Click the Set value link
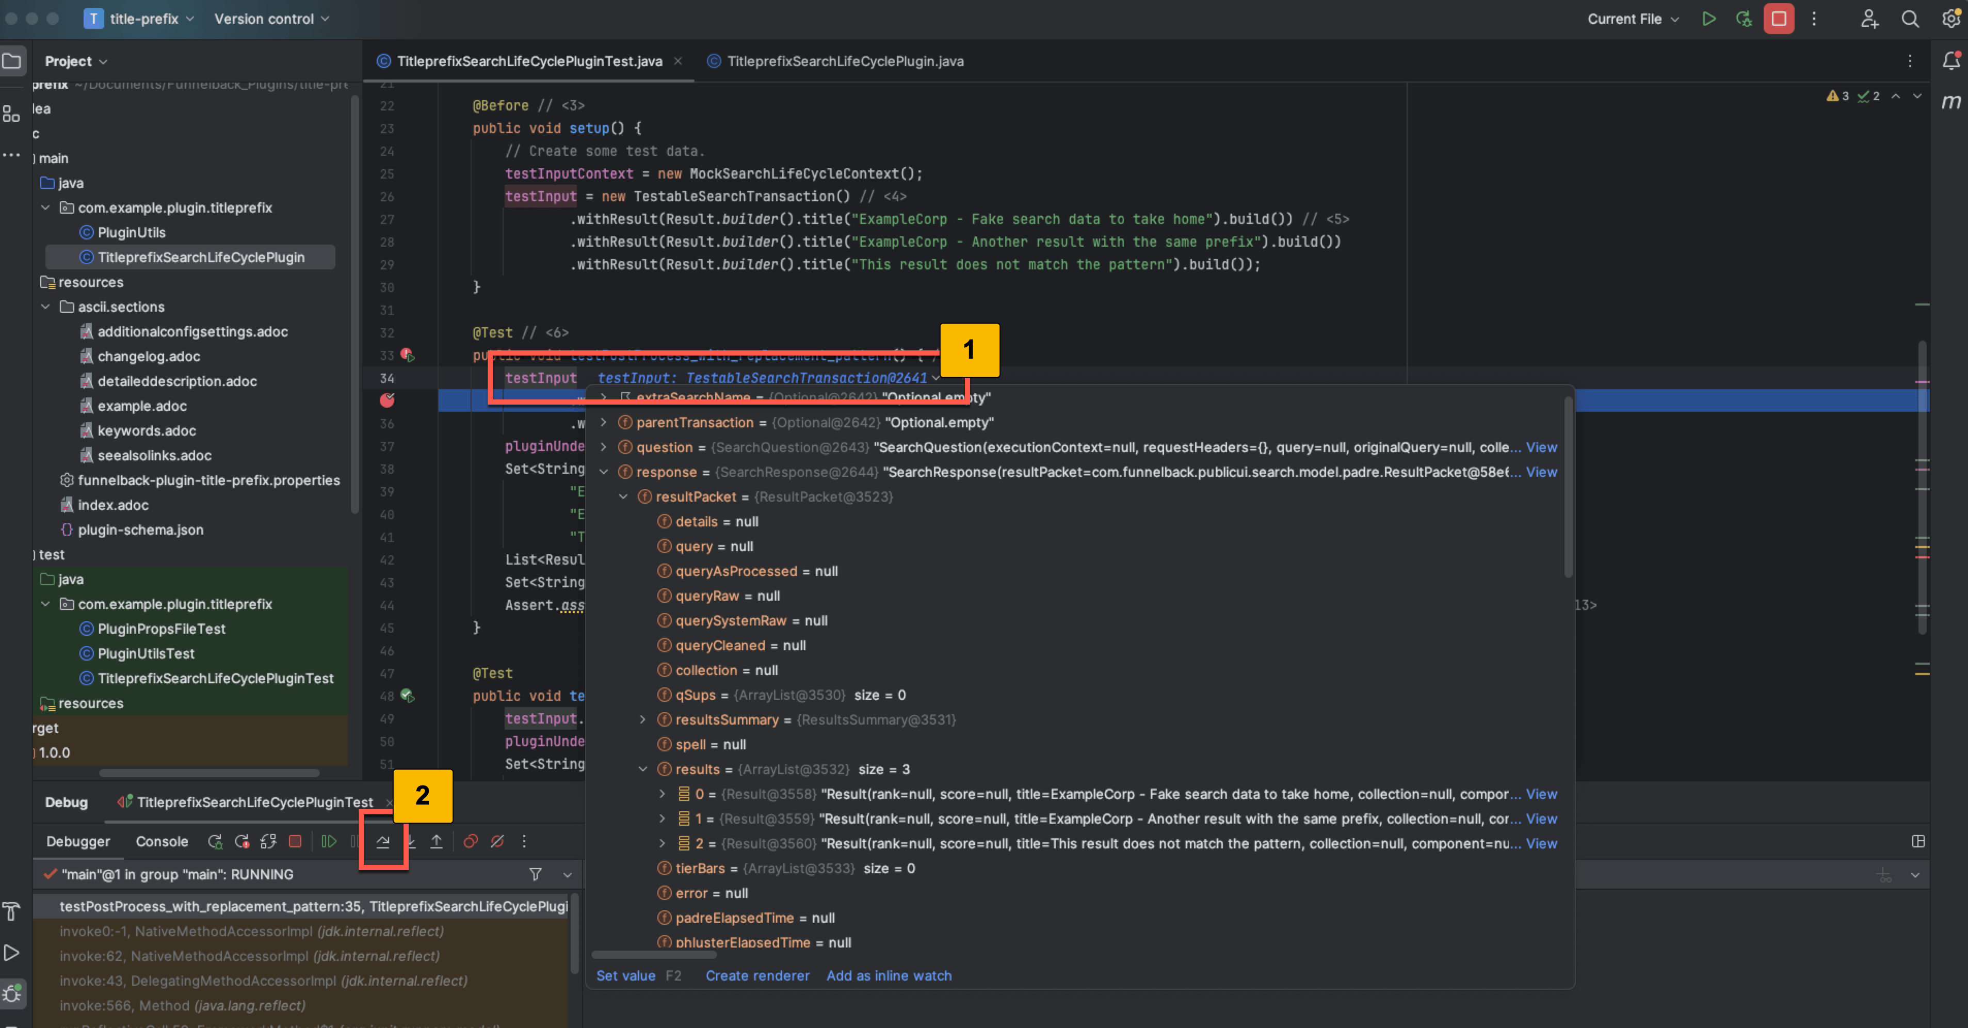Viewport: 1968px width, 1028px height. [626, 976]
